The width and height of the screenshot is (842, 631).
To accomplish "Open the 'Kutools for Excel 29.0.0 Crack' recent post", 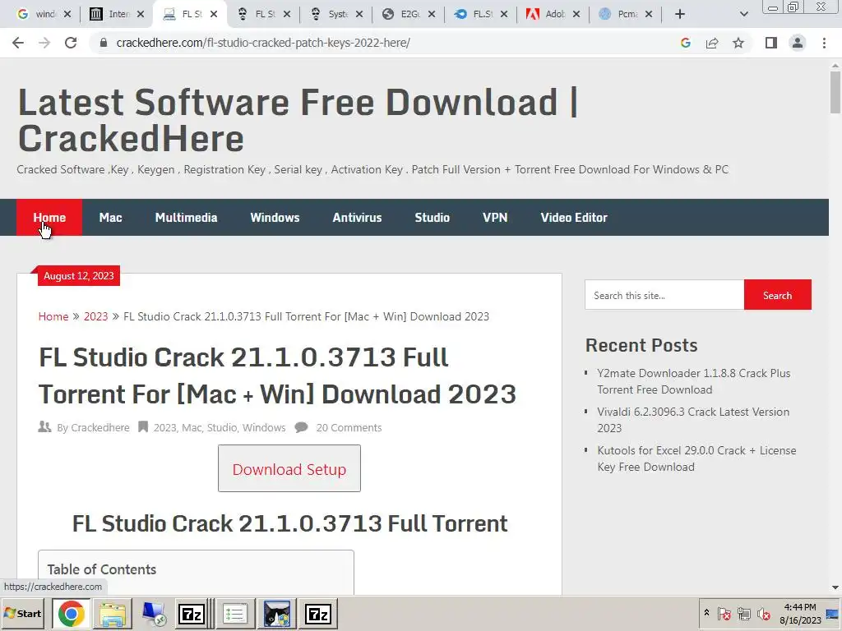I will pyautogui.click(x=696, y=458).
